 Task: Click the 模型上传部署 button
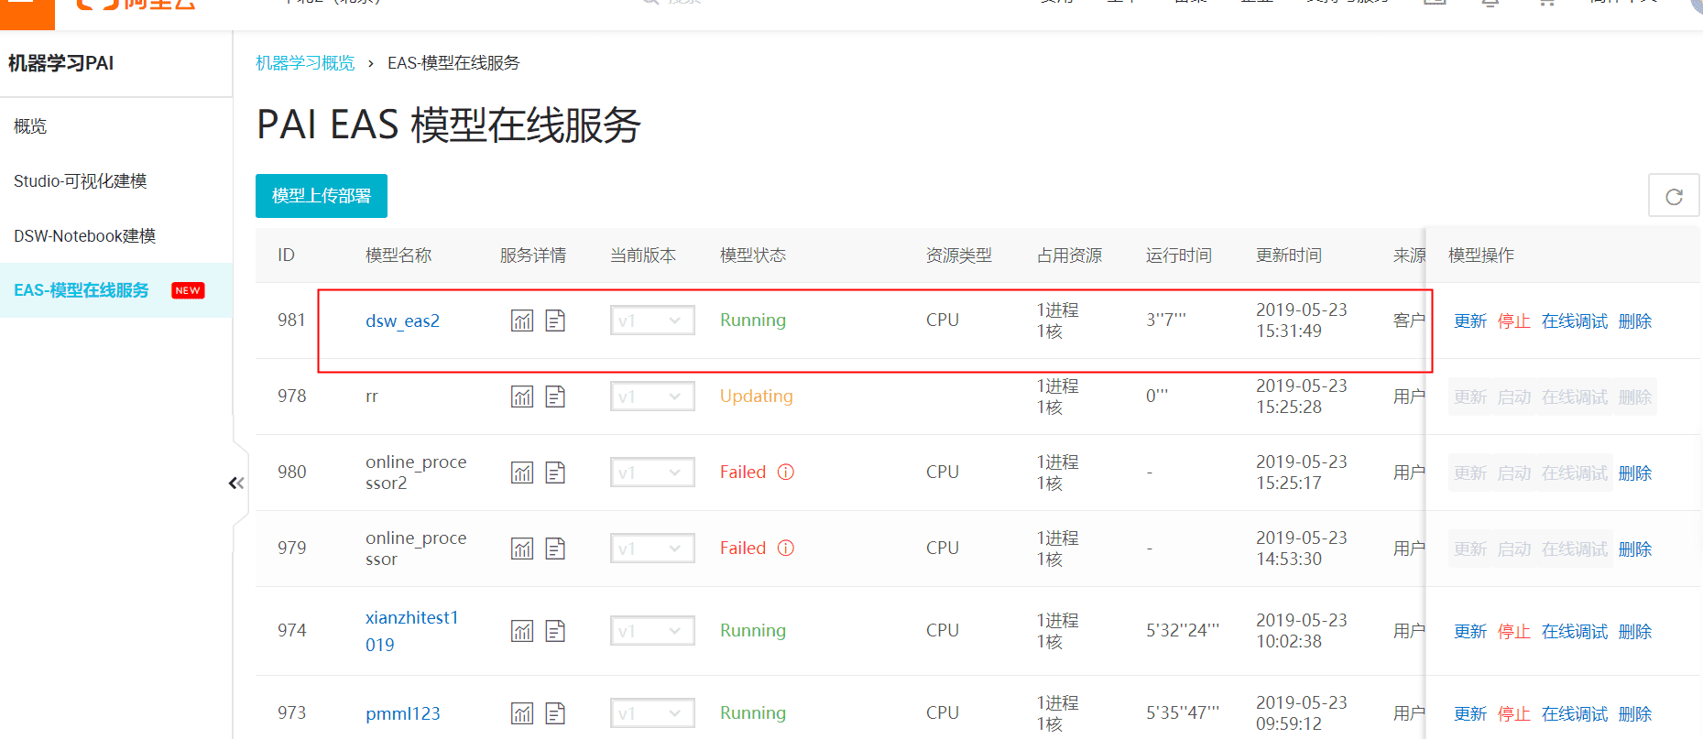tap(322, 196)
